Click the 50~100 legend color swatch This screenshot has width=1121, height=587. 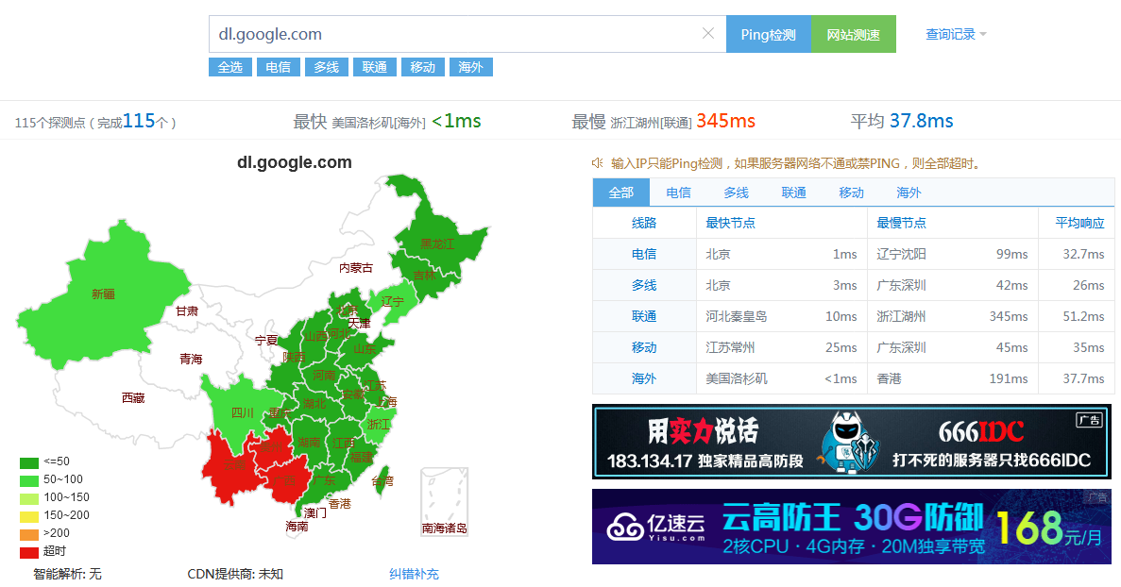29,479
